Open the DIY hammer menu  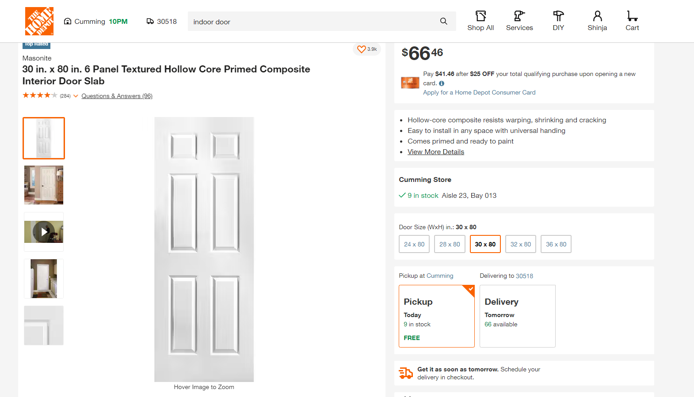tap(558, 21)
